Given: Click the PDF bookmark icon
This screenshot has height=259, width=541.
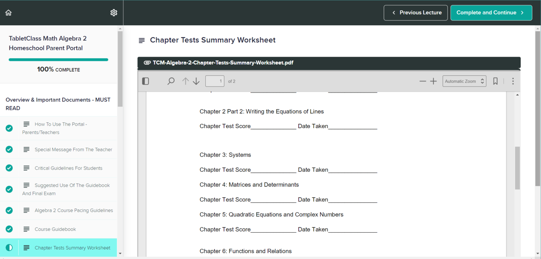Looking at the screenshot, I should pyautogui.click(x=495, y=81).
